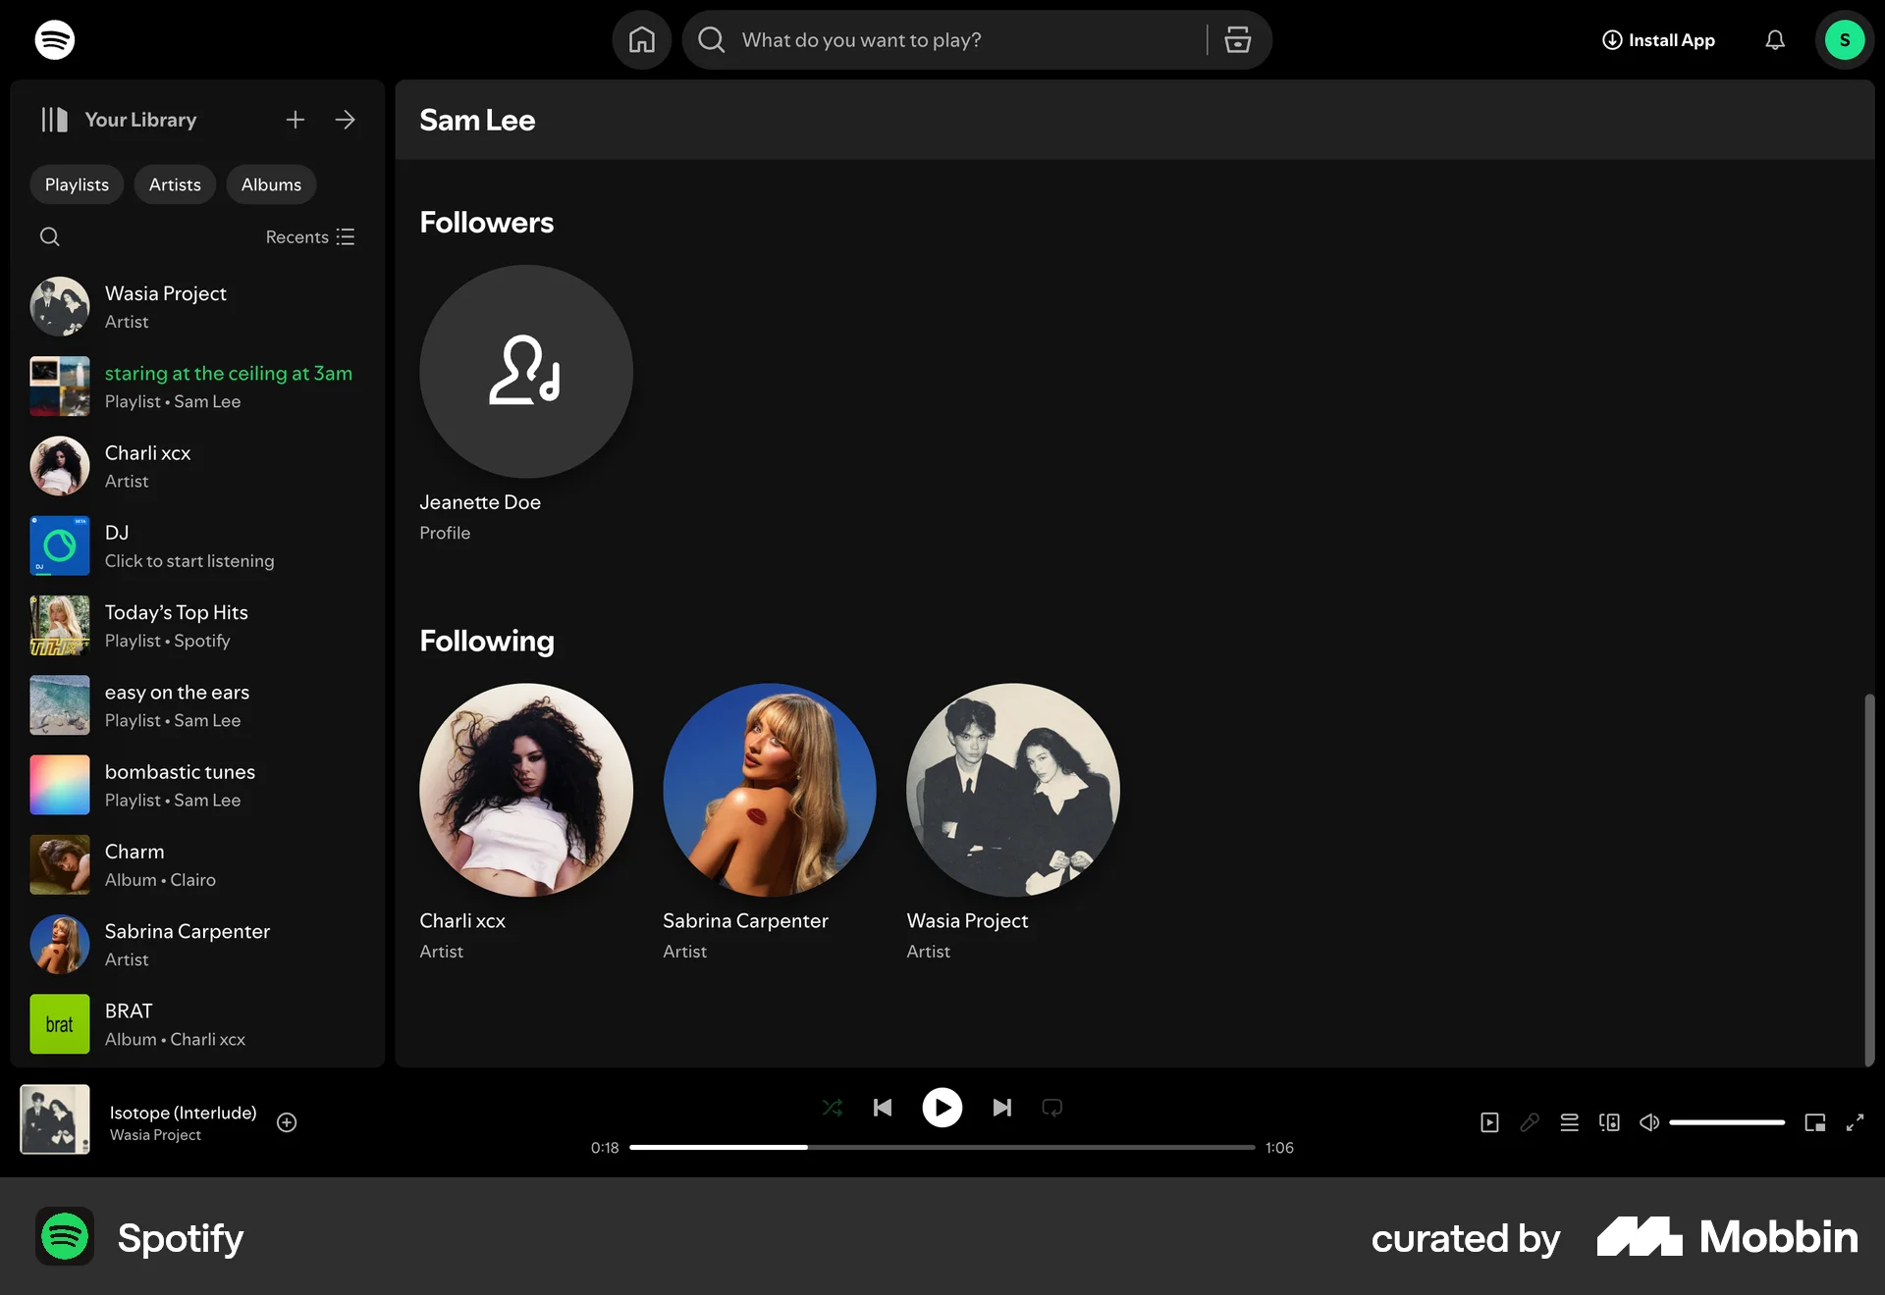Open the Now Playing view icon
This screenshot has height=1295, width=1885.
[x=1489, y=1122]
